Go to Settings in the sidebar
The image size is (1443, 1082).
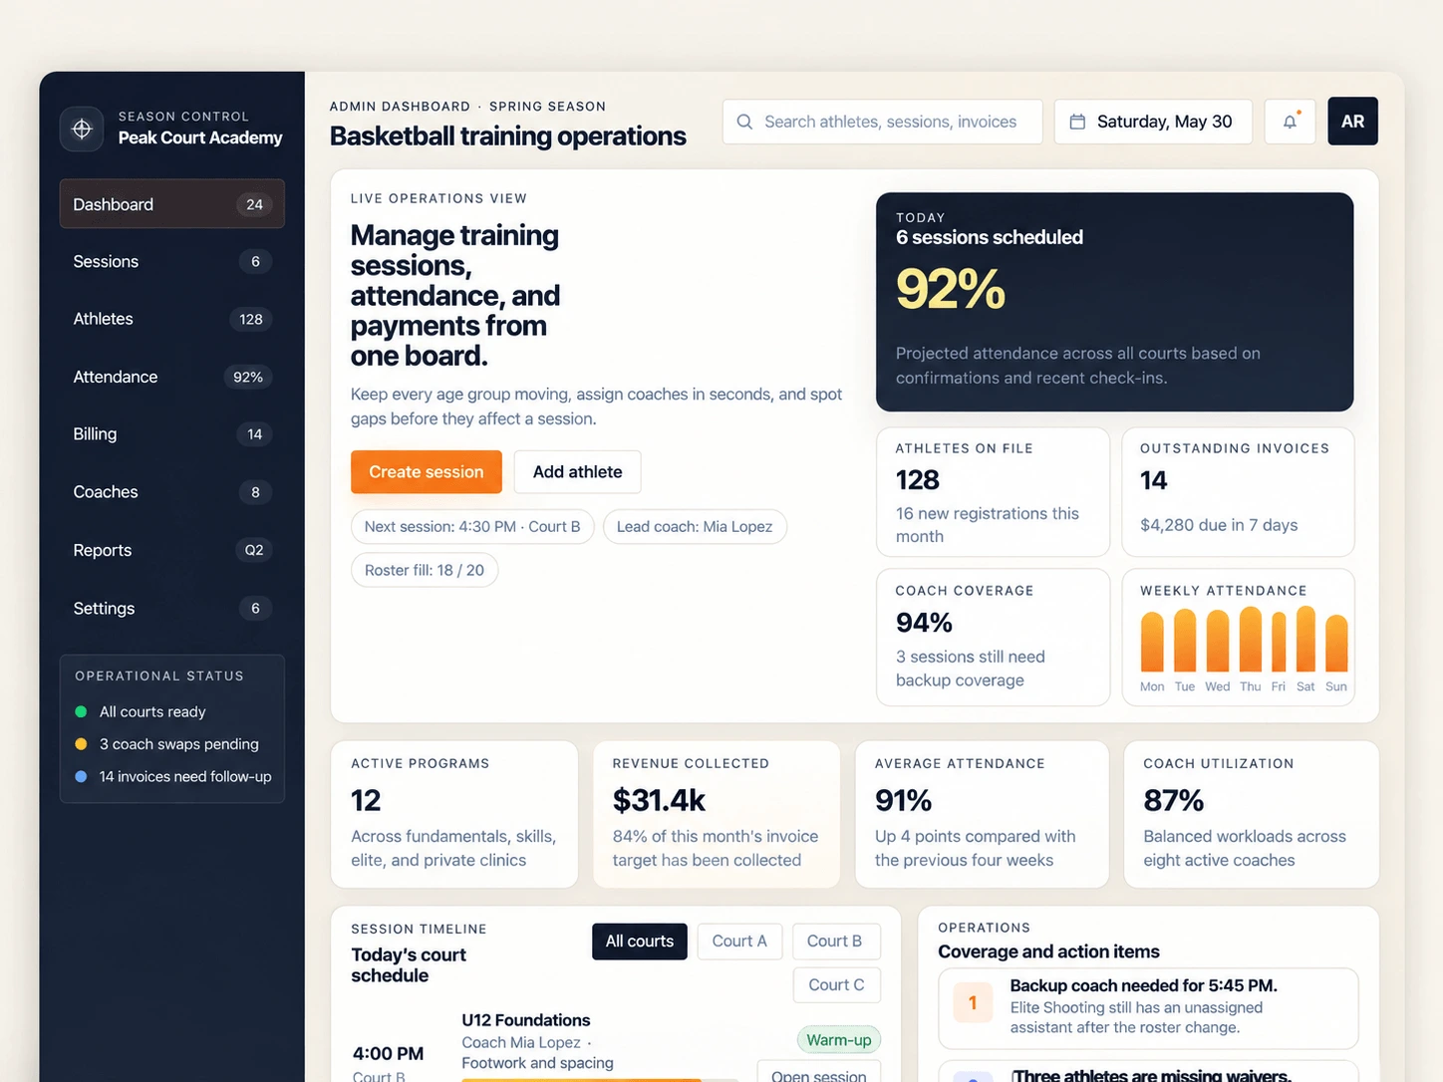click(172, 608)
